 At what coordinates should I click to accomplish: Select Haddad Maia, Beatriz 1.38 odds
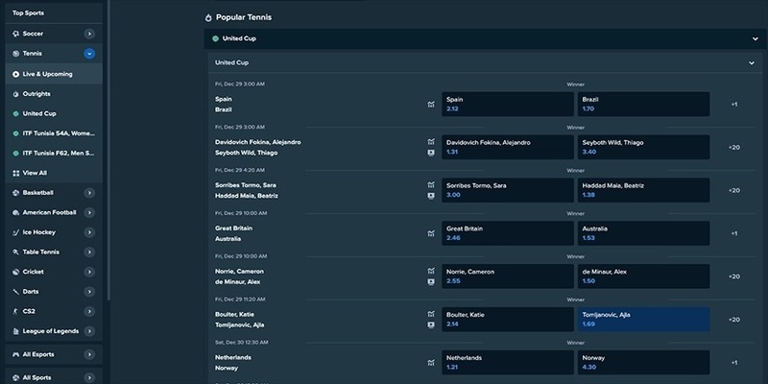643,190
